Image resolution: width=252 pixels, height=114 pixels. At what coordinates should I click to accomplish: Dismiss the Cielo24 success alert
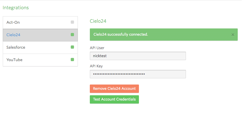(233, 35)
